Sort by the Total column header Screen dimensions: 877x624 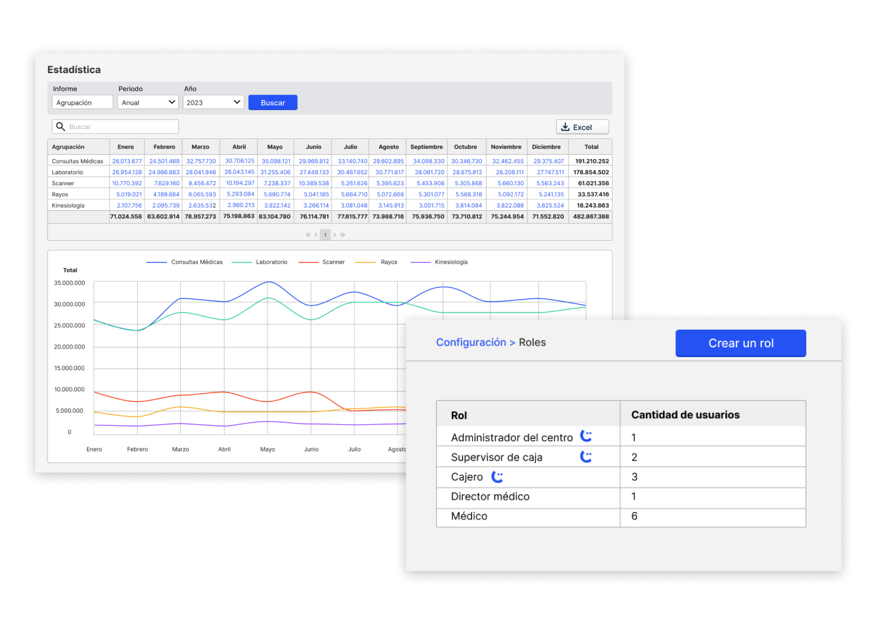point(591,147)
